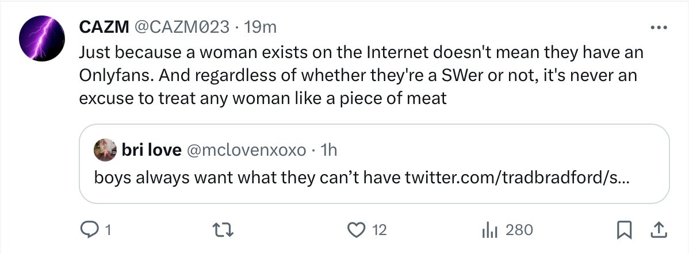Click bri love's small avatar

[105, 150]
